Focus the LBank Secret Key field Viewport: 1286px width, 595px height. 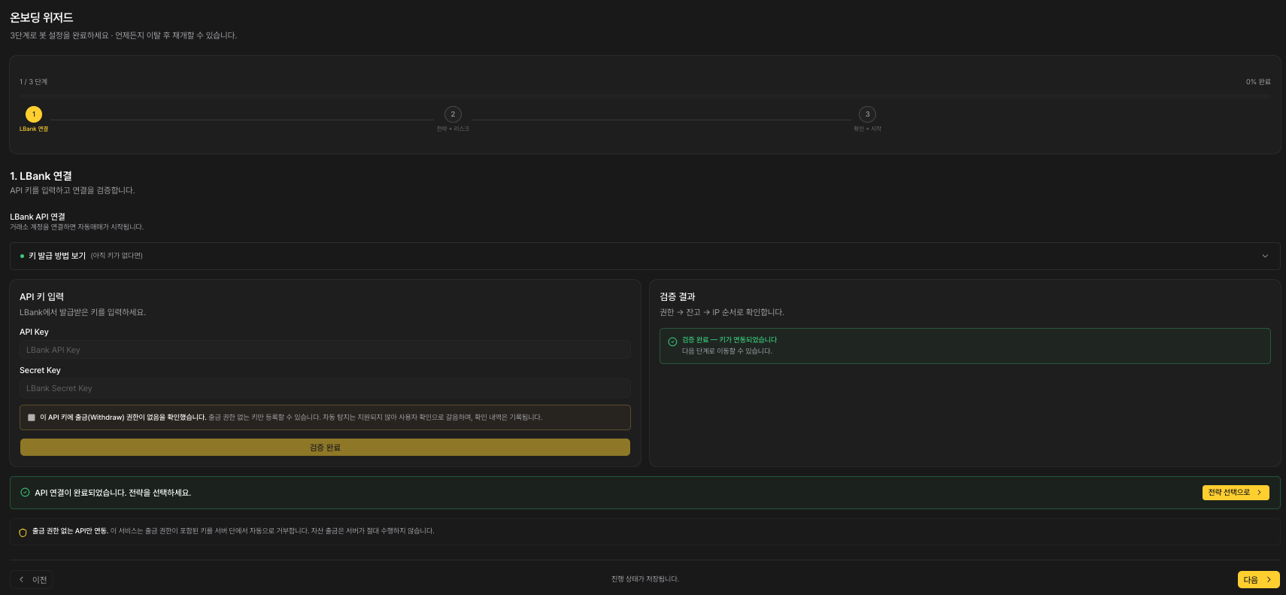(325, 388)
